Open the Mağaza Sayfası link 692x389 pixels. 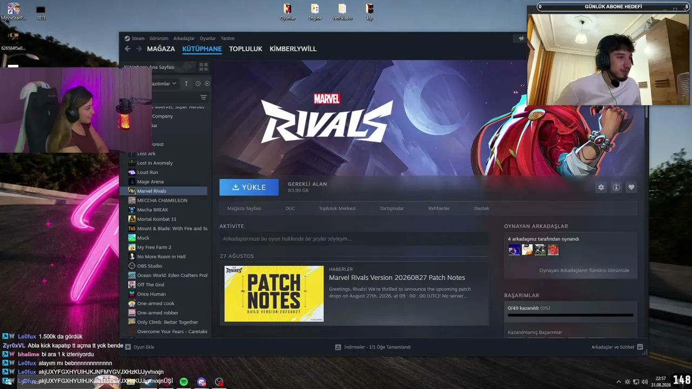[244, 209]
